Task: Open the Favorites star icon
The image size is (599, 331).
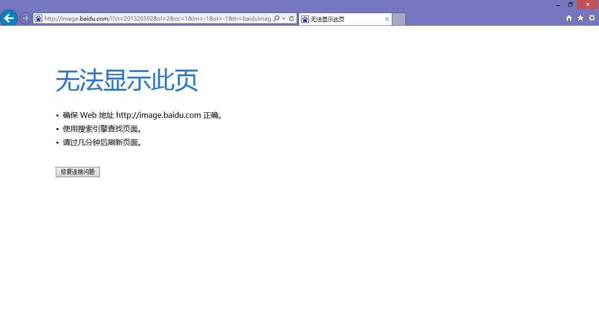Action: click(x=580, y=18)
